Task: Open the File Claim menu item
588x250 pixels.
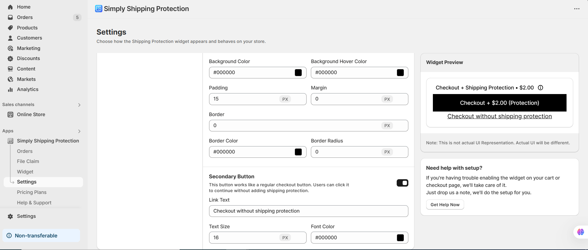Action: pos(28,161)
